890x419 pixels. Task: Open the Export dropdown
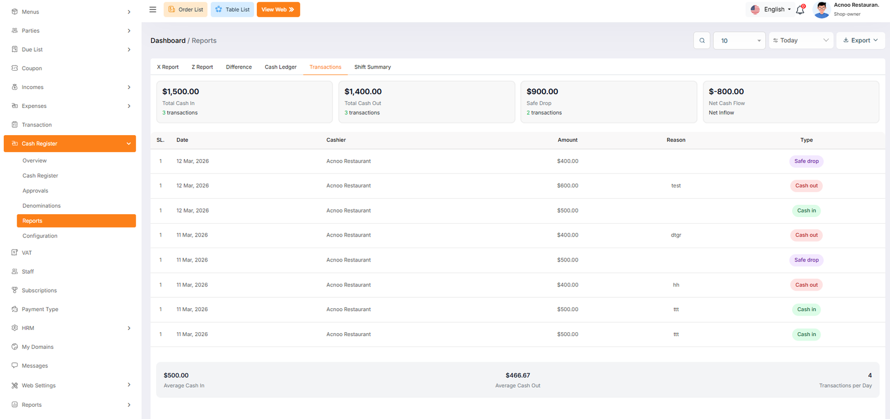860,41
